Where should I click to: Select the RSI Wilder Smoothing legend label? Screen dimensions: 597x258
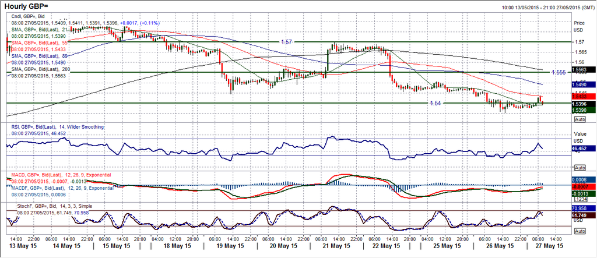(57, 127)
